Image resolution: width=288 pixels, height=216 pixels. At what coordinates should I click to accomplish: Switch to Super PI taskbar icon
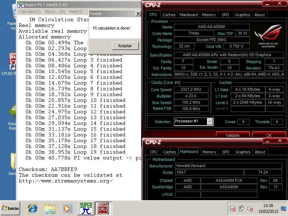[86, 208]
